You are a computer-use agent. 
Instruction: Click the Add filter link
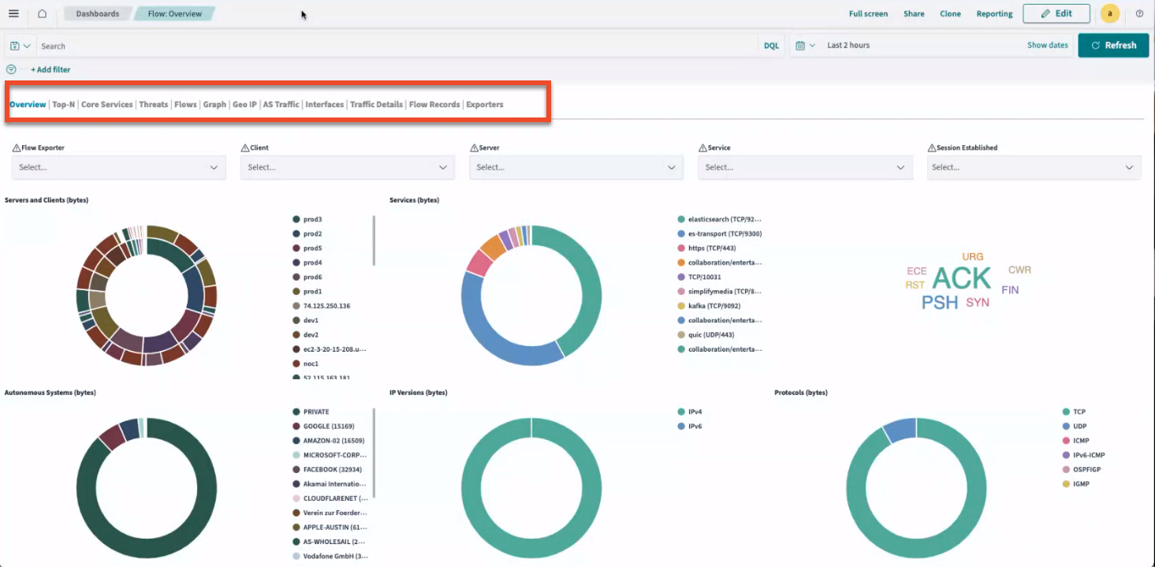coord(50,69)
